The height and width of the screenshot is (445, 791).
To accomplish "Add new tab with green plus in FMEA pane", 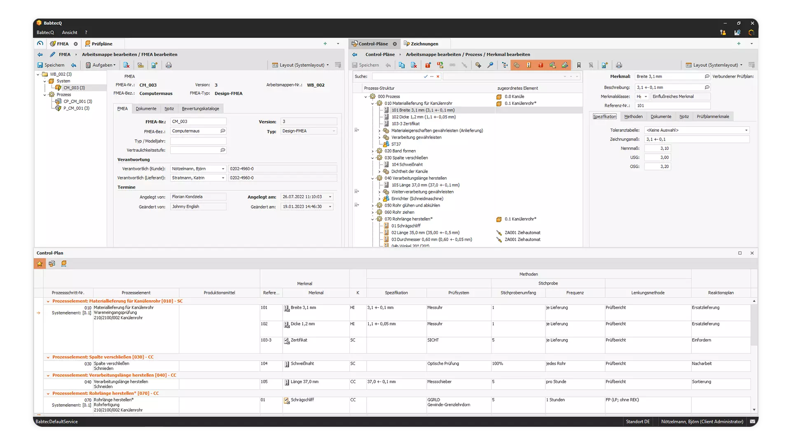I will (x=325, y=44).
